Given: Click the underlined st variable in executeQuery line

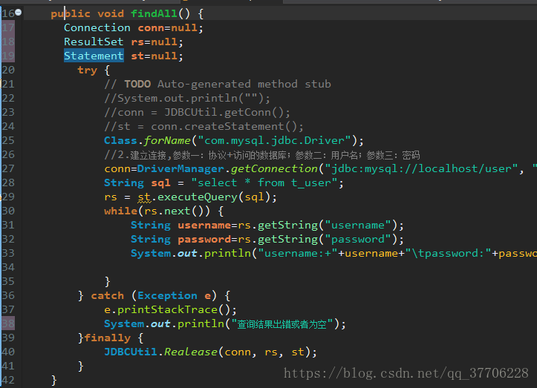Looking at the screenshot, I should tap(144, 197).
